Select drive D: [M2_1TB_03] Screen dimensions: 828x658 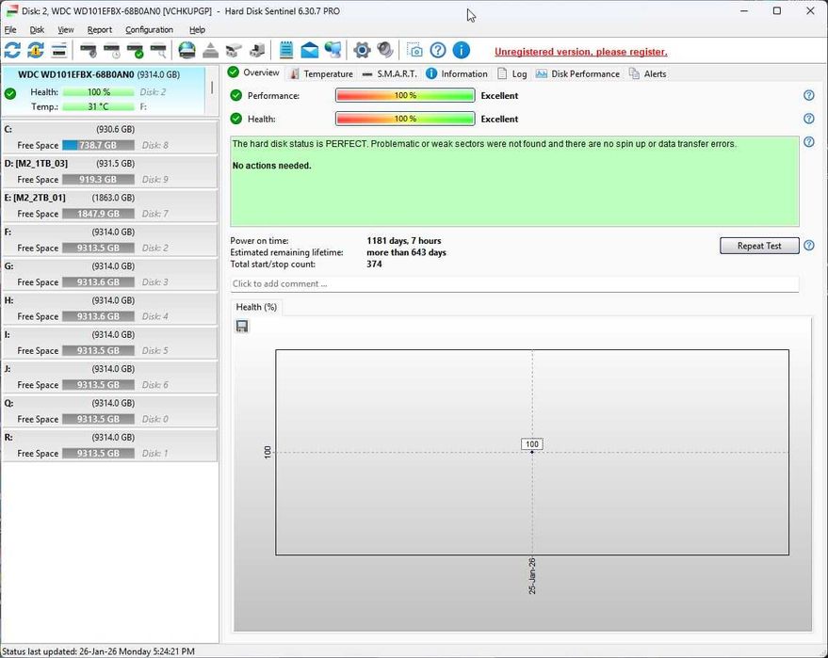point(110,171)
